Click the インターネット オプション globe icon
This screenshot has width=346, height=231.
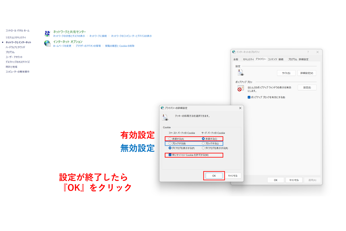pyautogui.click(x=47, y=43)
